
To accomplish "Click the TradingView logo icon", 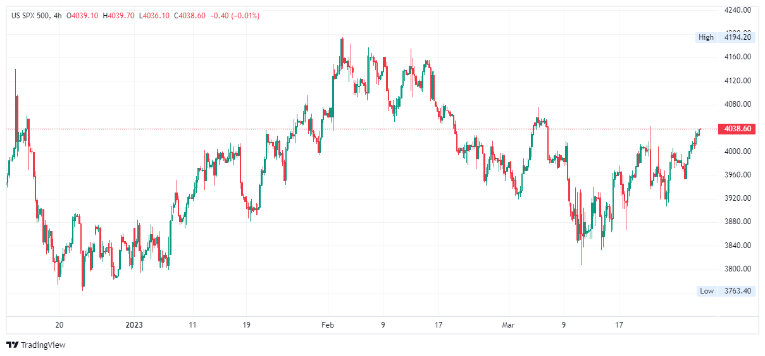I will (12, 345).
